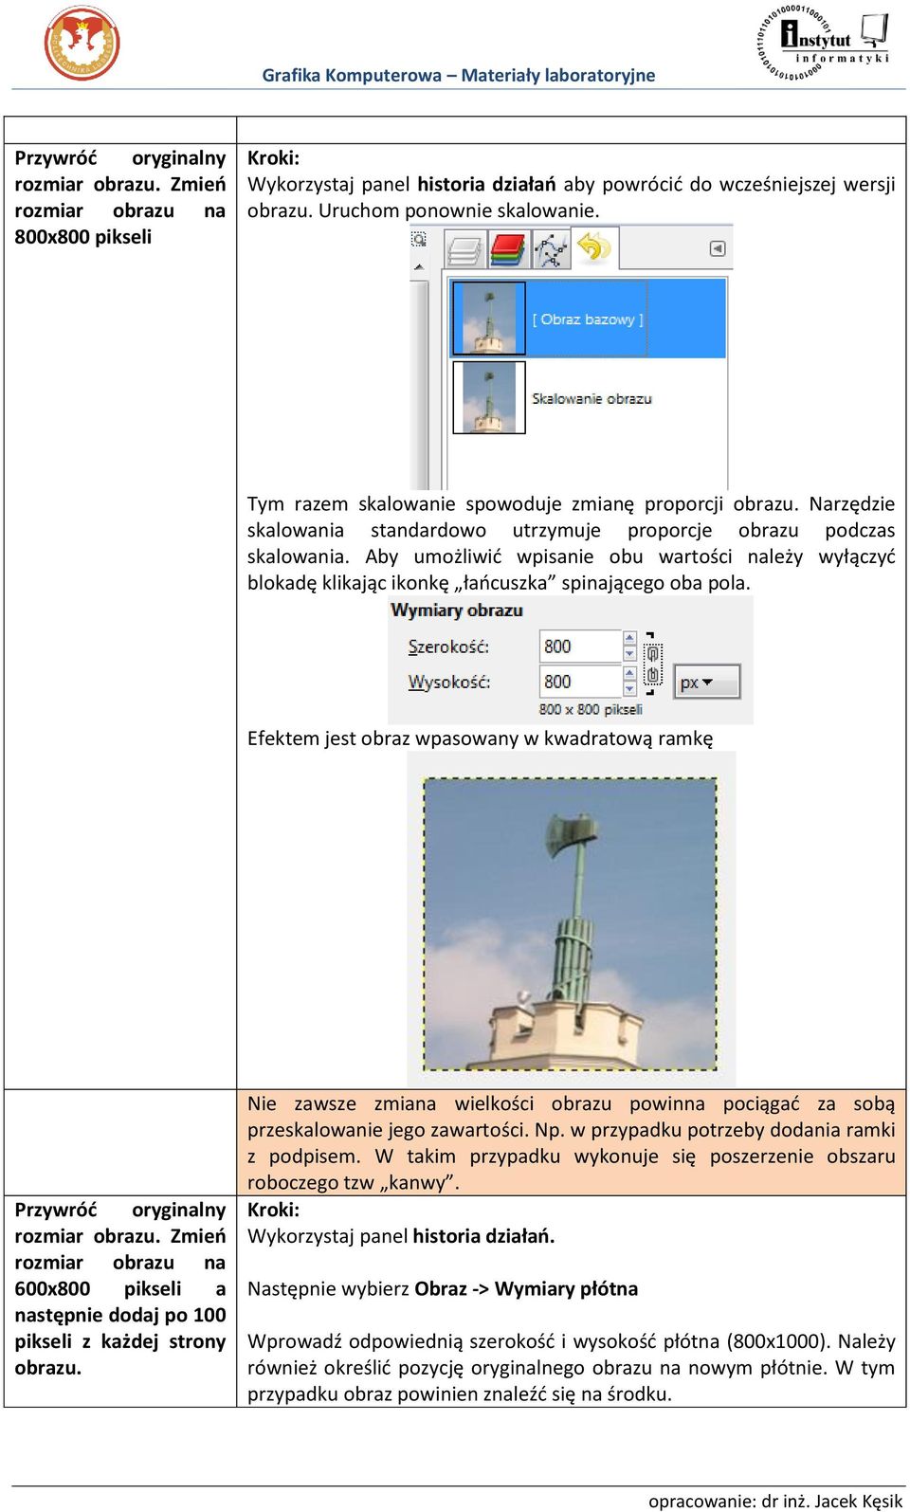This screenshot has width=910, height=1512.
Task: Click the '800x800 pikseli' task text
Action: point(82,237)
